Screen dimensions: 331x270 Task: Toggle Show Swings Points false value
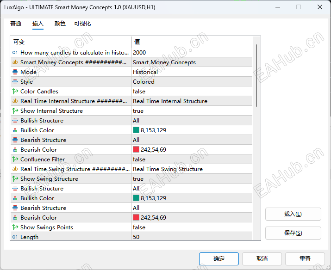click(x=192, y=227)
